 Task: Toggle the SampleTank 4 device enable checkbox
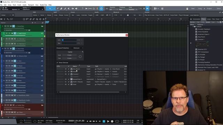(x=69, y=79)
